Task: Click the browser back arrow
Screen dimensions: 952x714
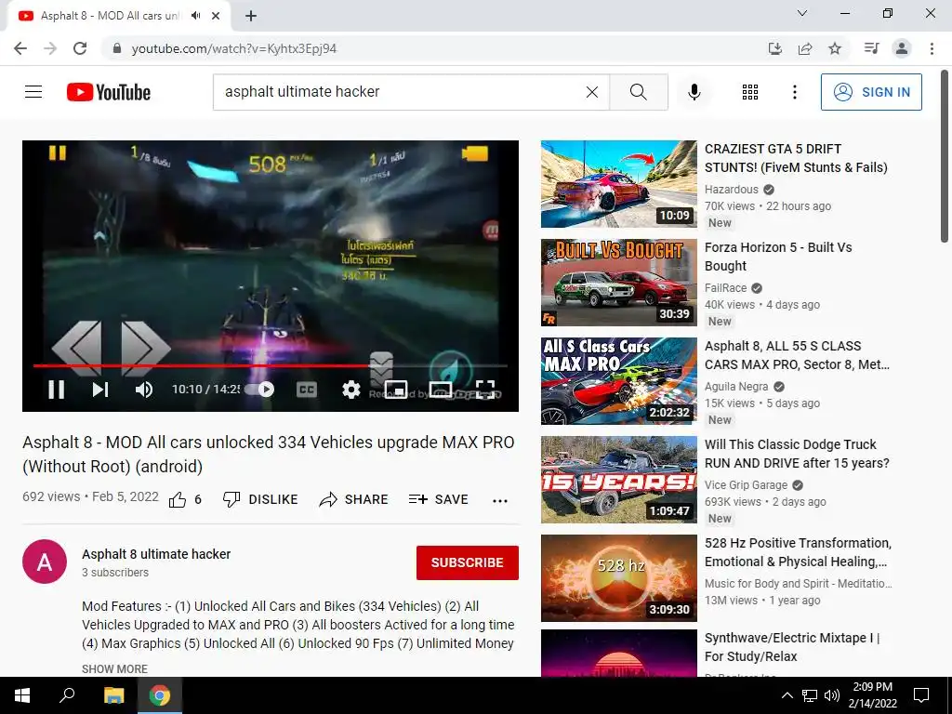Action: click(x=20, y=48)
